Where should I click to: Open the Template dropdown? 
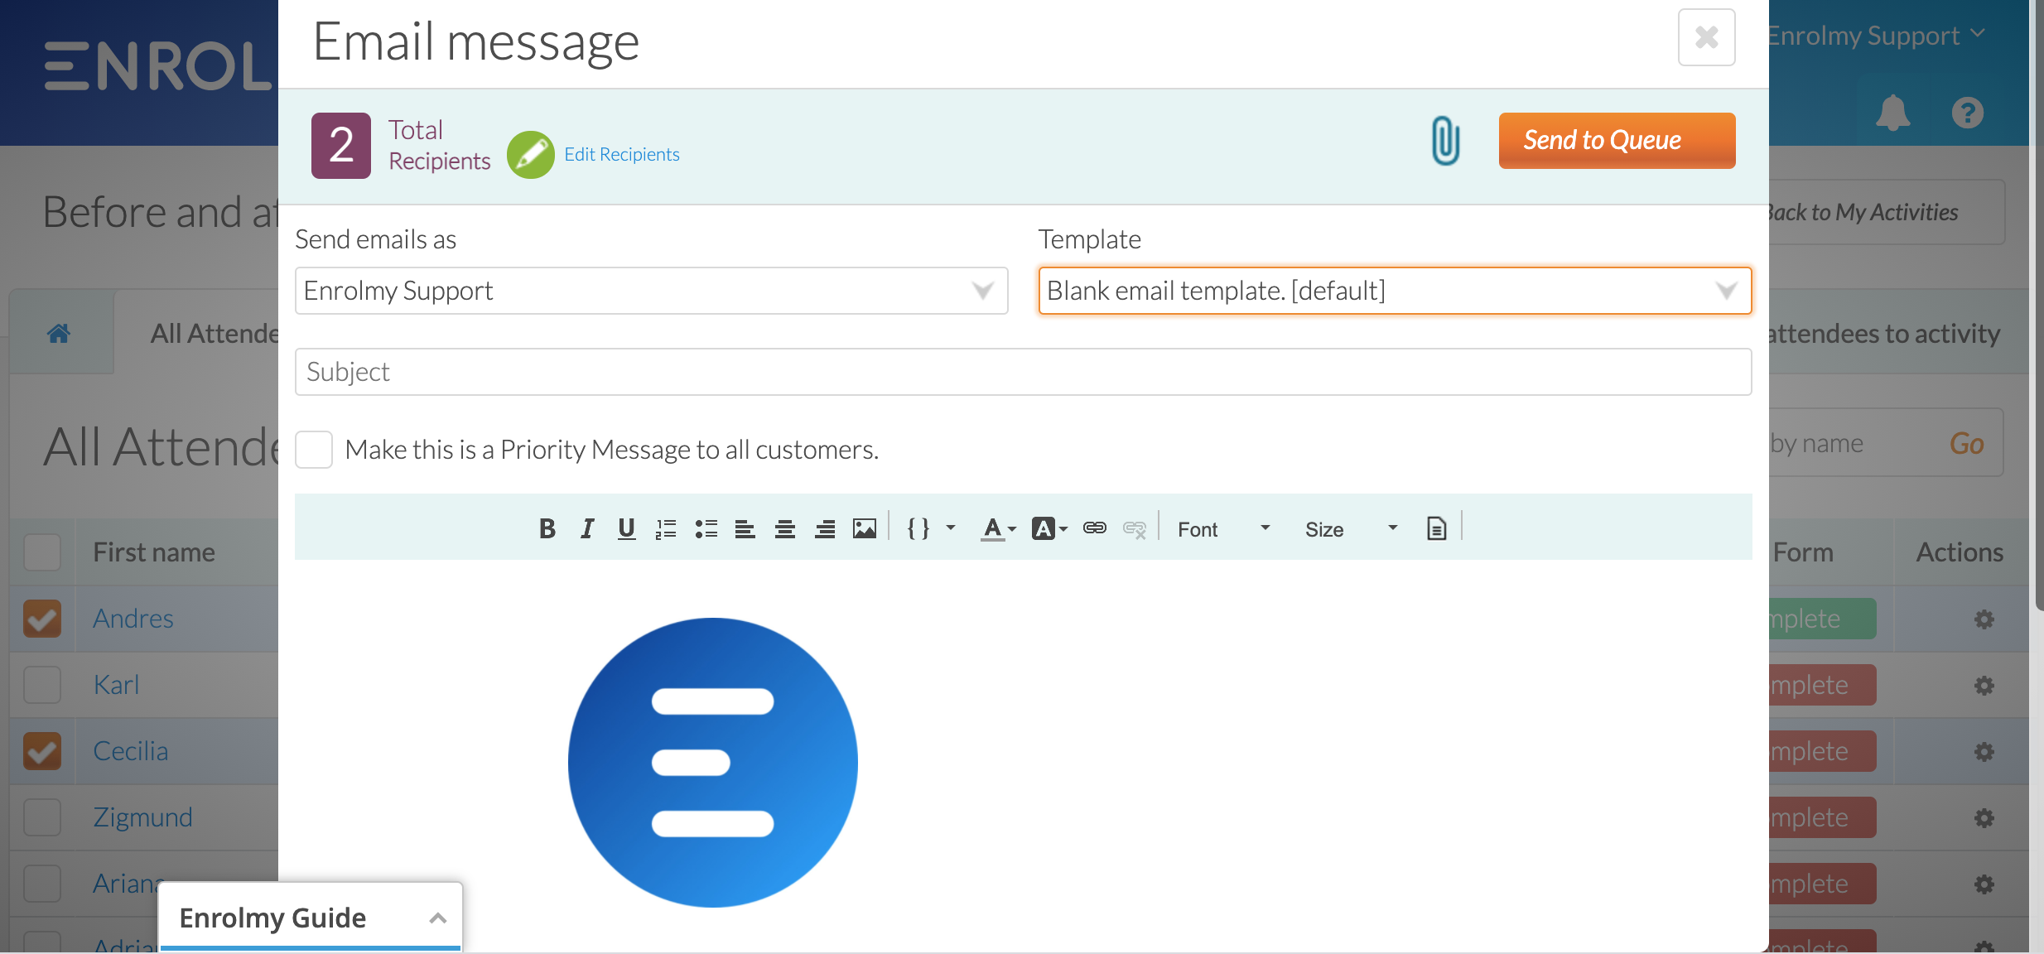pos(1395,291)
